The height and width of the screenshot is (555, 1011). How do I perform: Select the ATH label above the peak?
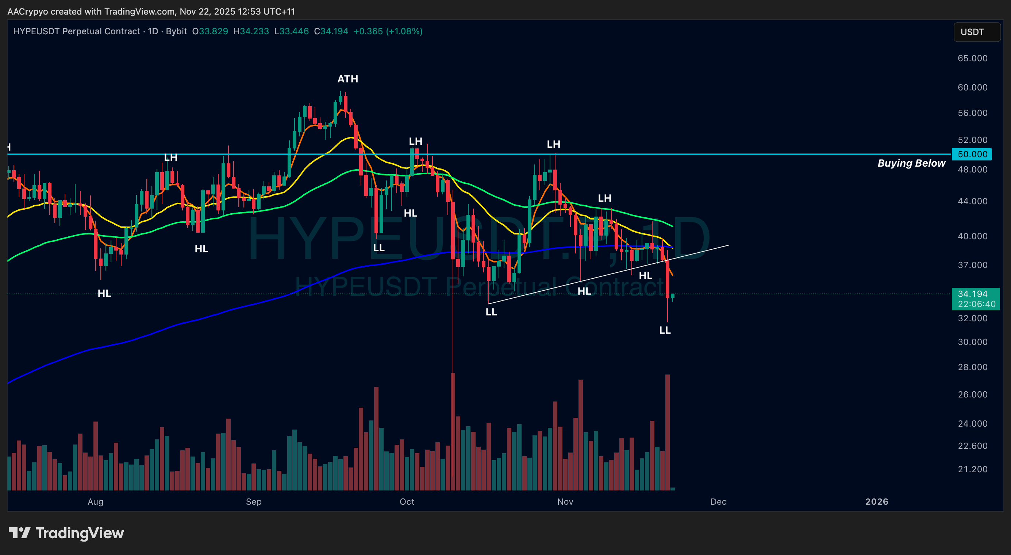pyautogui.click(x=348, y=79)
